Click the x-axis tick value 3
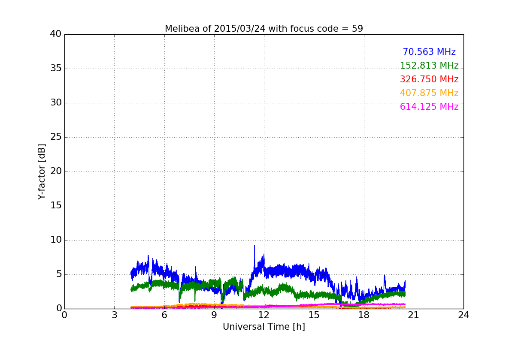 point(114,315)
